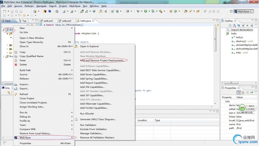Open the Back arrow history dropdown

coord(28,15)
